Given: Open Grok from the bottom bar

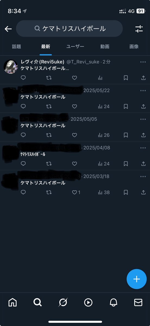Looking at the screenshot, I should pyautogui.click(x=63, y=302).
